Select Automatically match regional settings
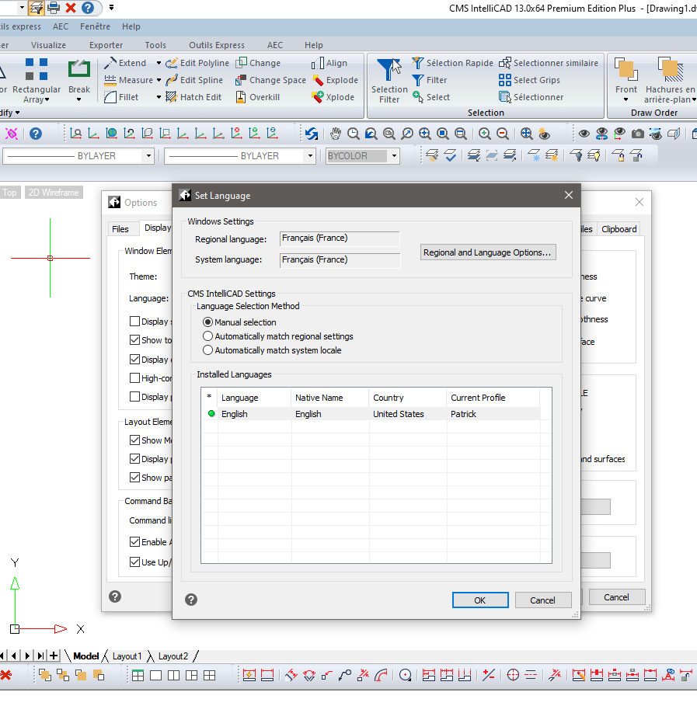Image resolution: width=697 pixels, height=713 pixels. pos(208,336)
